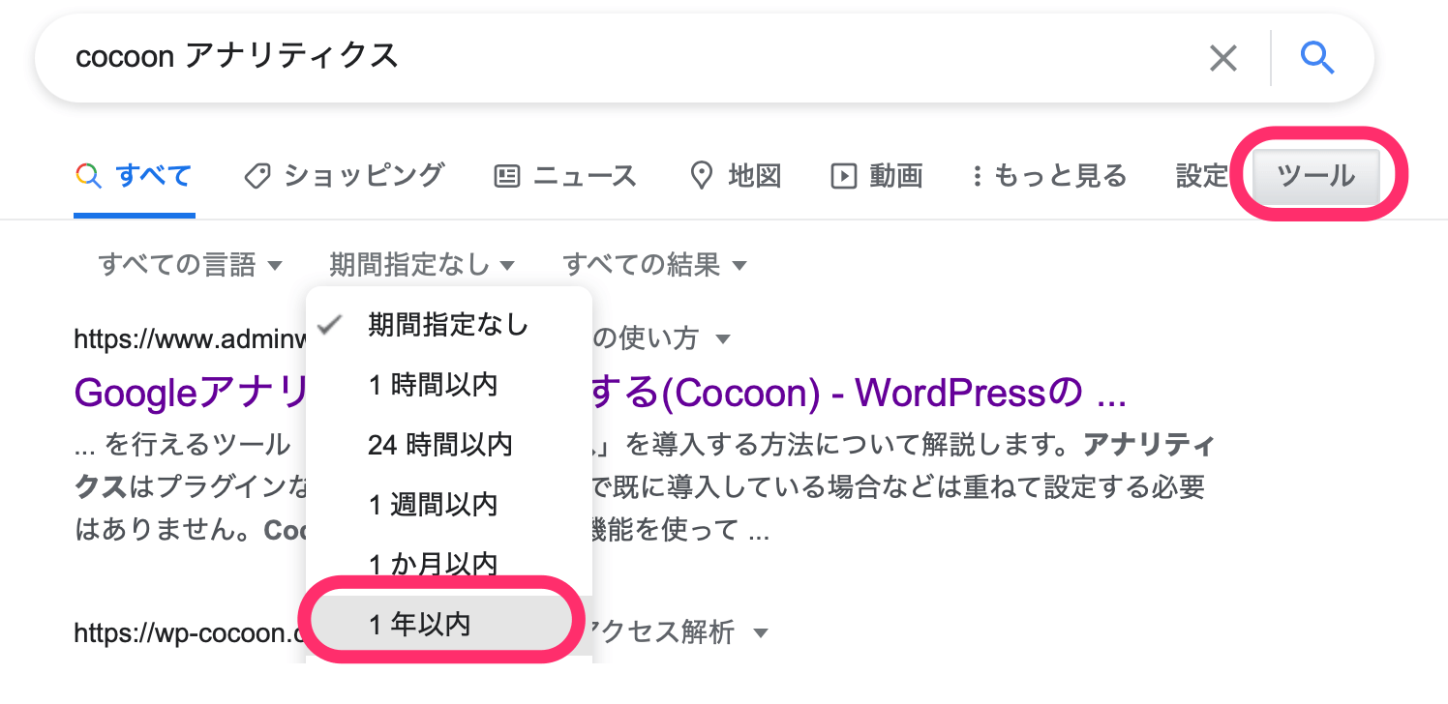Click the arrow beside first result URL
Viewport: 1448px width, 704px height.
pyautogui.click(x=723, y=339)
